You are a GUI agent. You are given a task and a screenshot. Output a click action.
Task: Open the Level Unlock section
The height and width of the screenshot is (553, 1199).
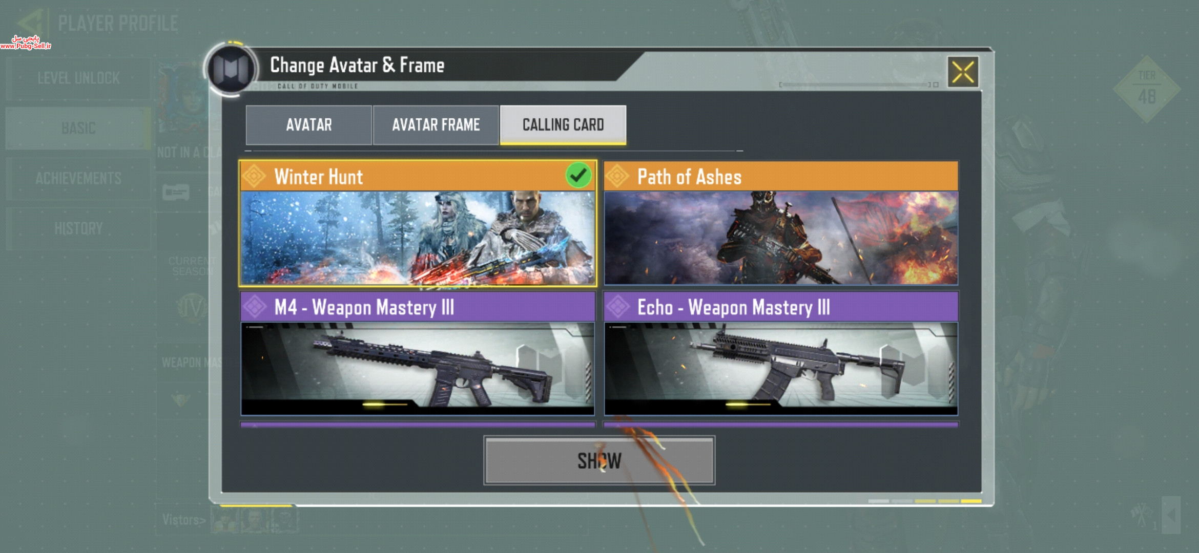pos(78,78)
